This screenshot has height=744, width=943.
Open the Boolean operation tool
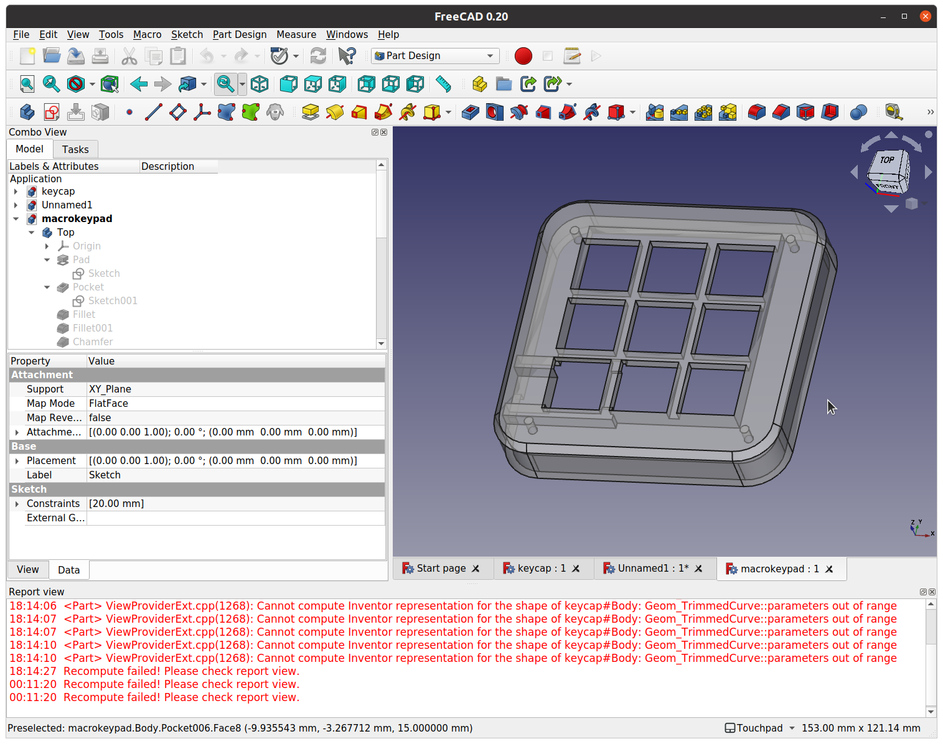(858, 113)
